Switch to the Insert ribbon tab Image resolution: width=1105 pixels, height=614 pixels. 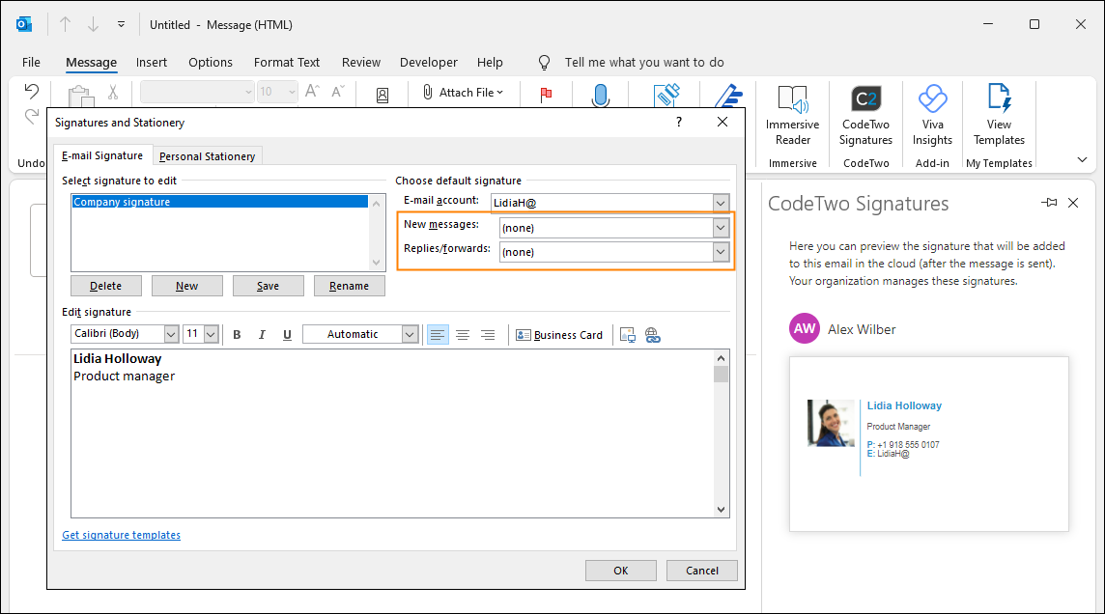point(152,62)
